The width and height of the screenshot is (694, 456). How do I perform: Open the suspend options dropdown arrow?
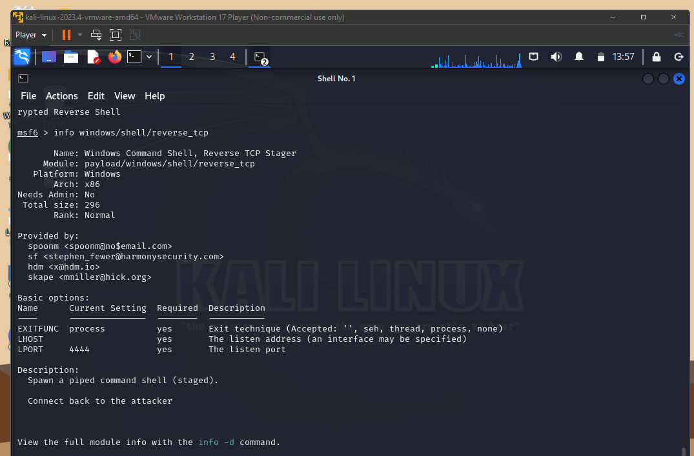79,35
